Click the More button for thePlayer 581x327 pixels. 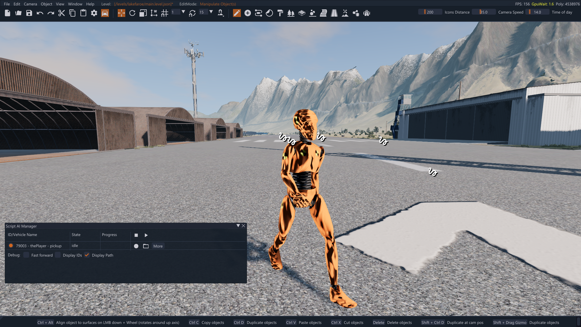pos(158,246)
